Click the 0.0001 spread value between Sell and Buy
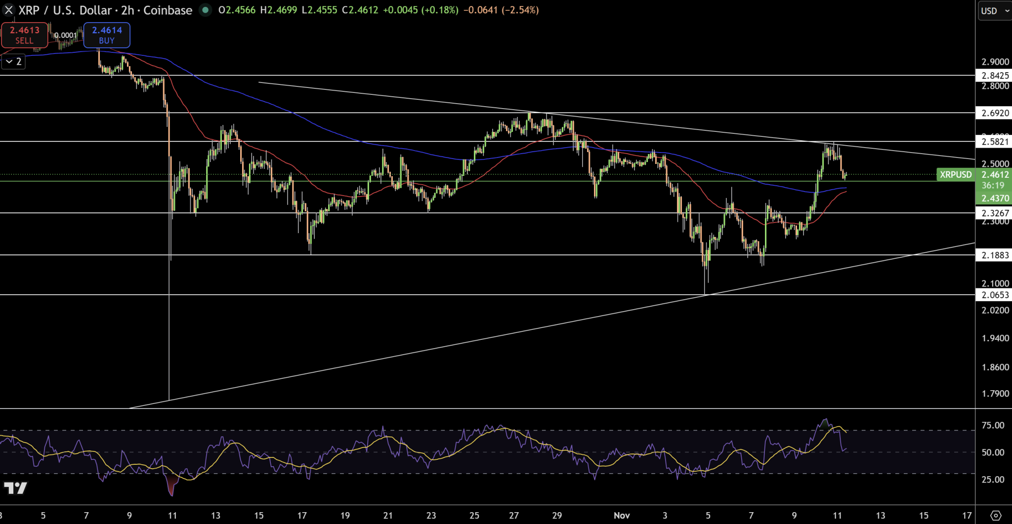Image resolution: width=1012 pixels, height=524 pixels. 66,36
